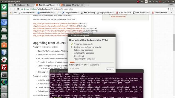Open the Ubuntu Dash launcher icon

[4, 7]
